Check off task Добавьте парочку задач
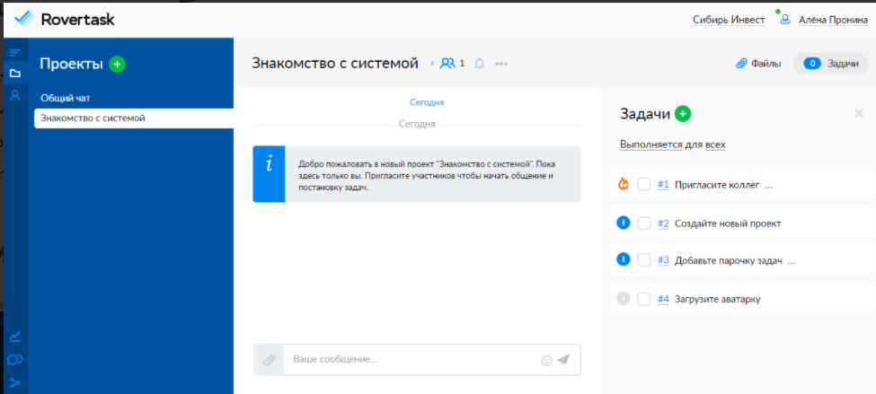 [644, 259]
